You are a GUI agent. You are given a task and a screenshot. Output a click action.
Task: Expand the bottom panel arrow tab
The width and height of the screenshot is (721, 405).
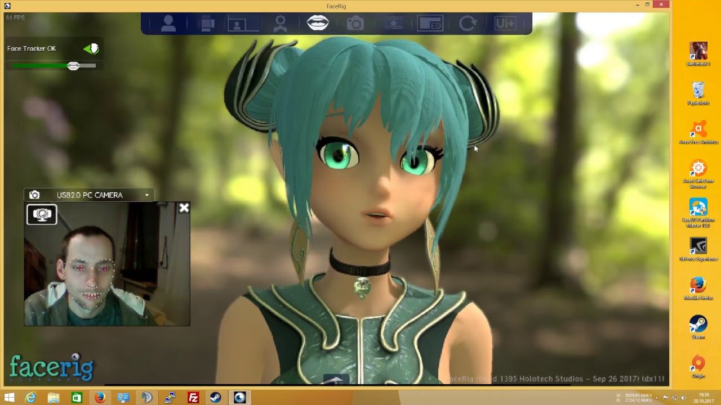pos(335,380)
